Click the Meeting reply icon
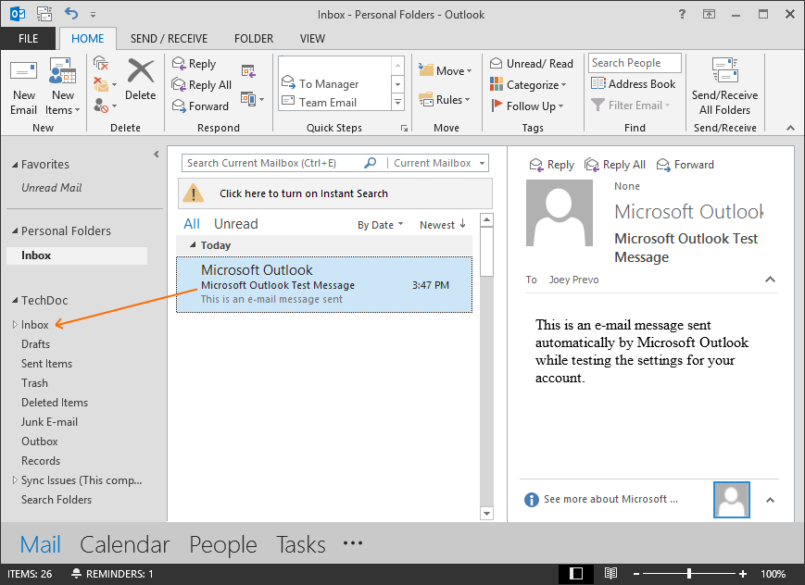 click(x=248, y=71)
